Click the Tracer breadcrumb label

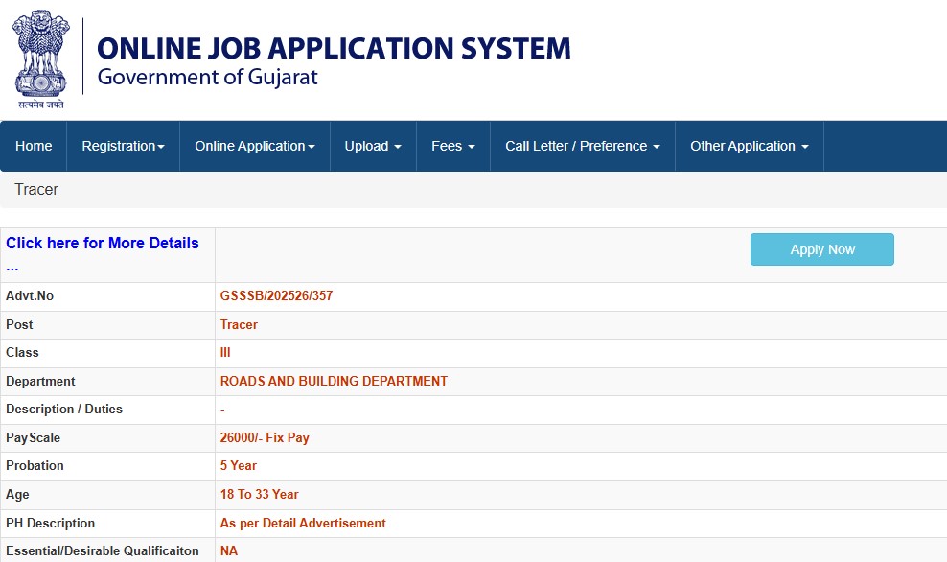click(35, 189)
